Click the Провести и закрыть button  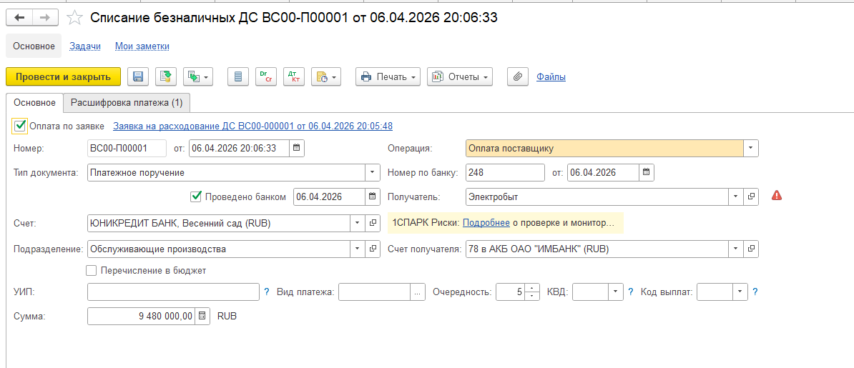(63, 76)
